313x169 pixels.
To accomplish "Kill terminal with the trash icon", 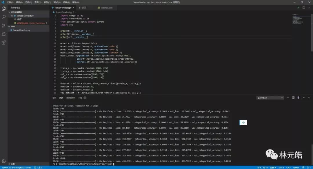I will pos(299,98).
